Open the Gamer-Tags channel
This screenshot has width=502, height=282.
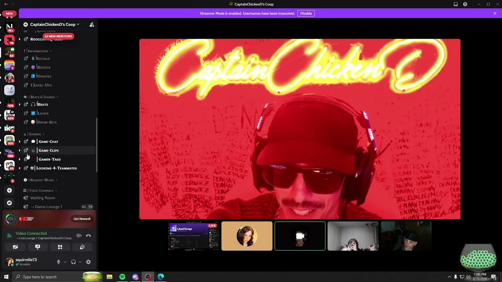click(58, 159)
